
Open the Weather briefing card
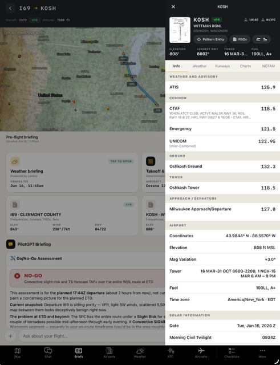click(x=72, y=172)
